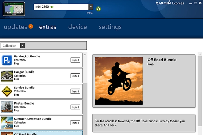Minimize the Garmin Express window
Image resolution: width=203 pixels, height=135 pixels.
[191, 3]
